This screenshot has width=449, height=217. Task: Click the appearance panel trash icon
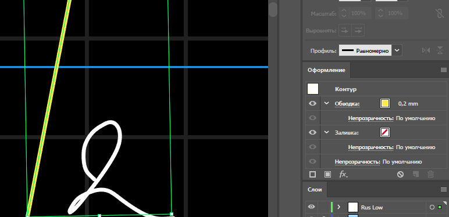click(x=430, y=174)
